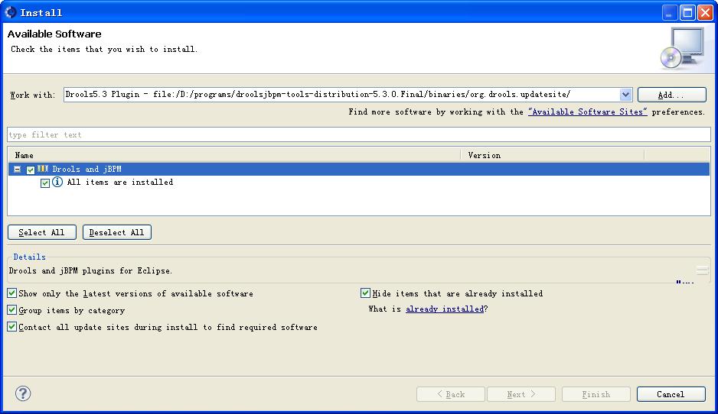Click the info icon beside All items are installed
This screenshot has width=718, height=414.
57,182
